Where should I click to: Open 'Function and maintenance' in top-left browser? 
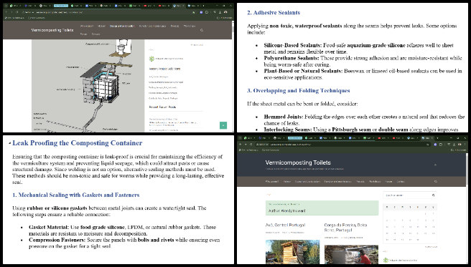point(152,26)
